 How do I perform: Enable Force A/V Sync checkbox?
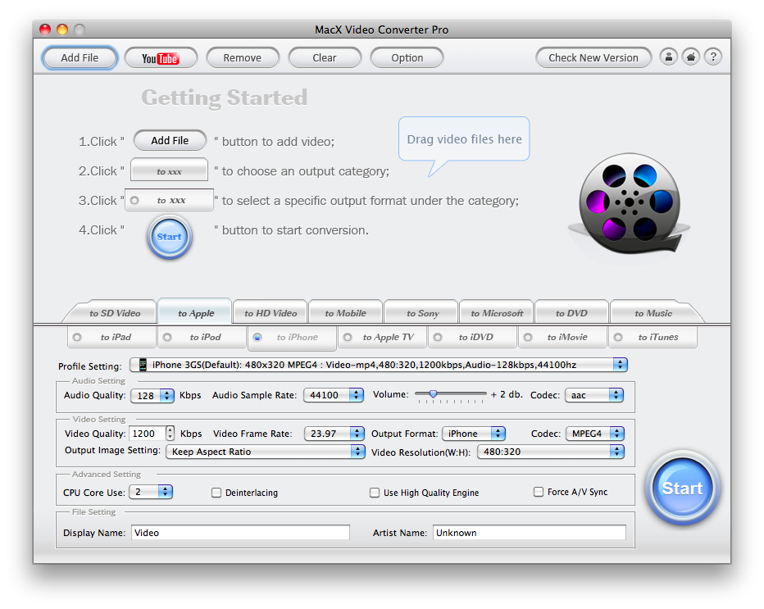click(539, 492)
